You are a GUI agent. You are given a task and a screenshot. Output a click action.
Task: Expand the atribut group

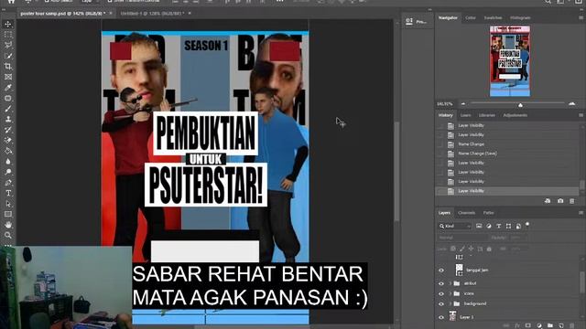point(450,283)
